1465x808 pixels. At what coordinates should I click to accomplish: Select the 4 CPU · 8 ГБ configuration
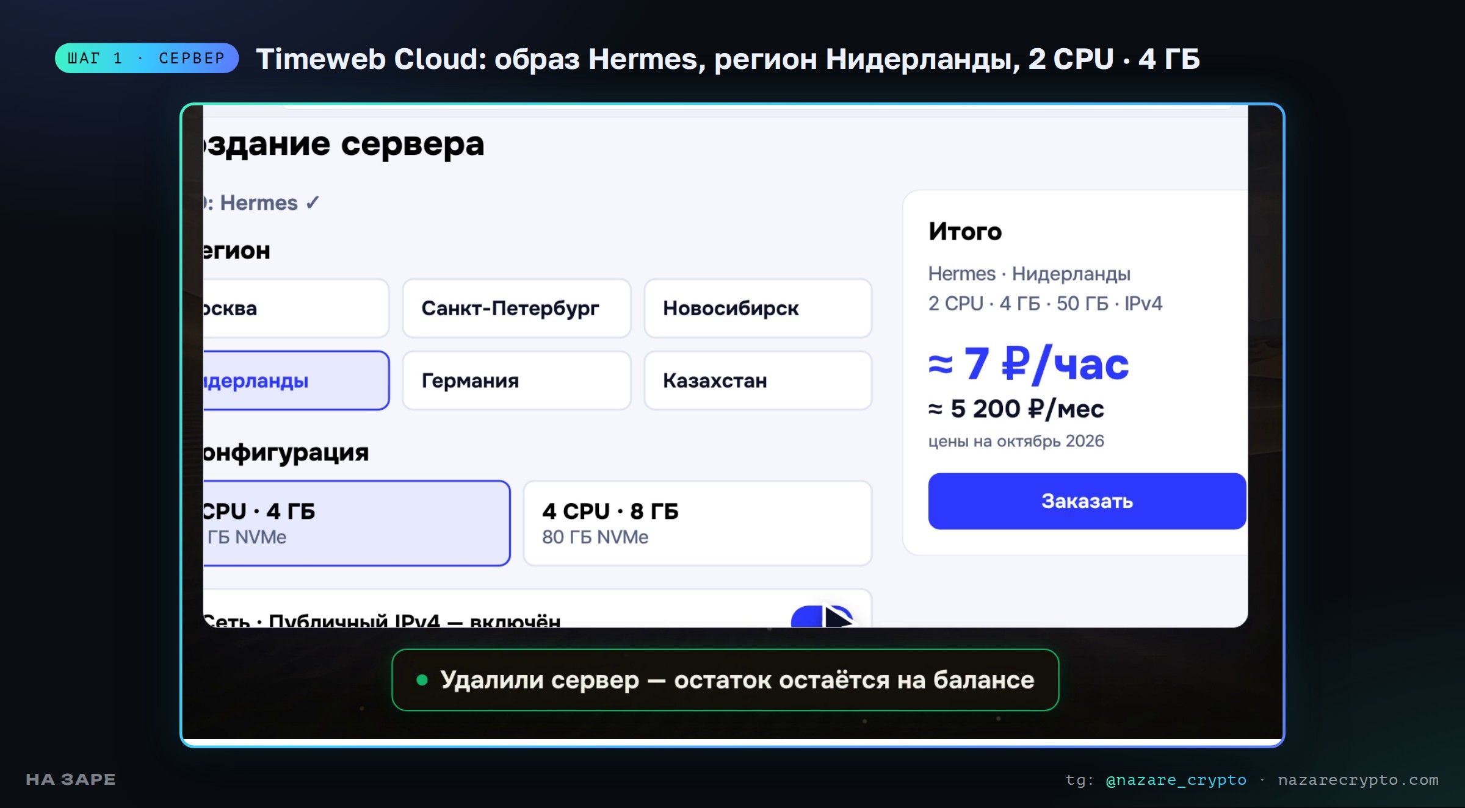tap(698, 523)
